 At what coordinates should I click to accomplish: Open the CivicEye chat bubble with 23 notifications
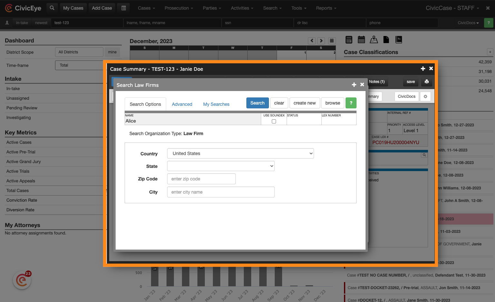[22, 280]
